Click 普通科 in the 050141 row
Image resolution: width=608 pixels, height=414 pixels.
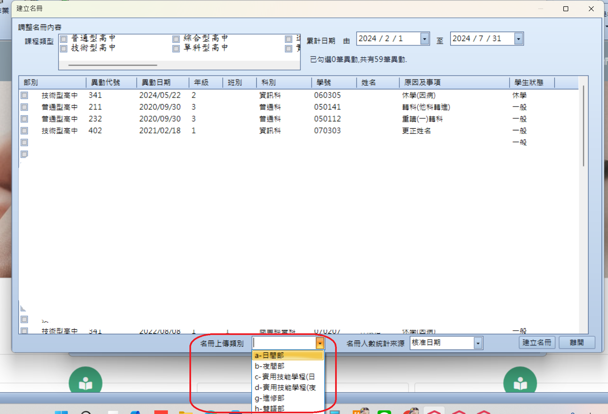point(270,107)
